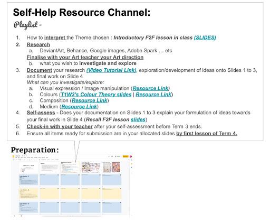Open the Medium Resource Link
Image resolution: width=270 pixels, height=223 pixels.
click(79, 107)
